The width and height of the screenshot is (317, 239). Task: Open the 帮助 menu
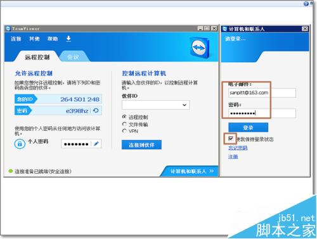(x=53, y=39)
